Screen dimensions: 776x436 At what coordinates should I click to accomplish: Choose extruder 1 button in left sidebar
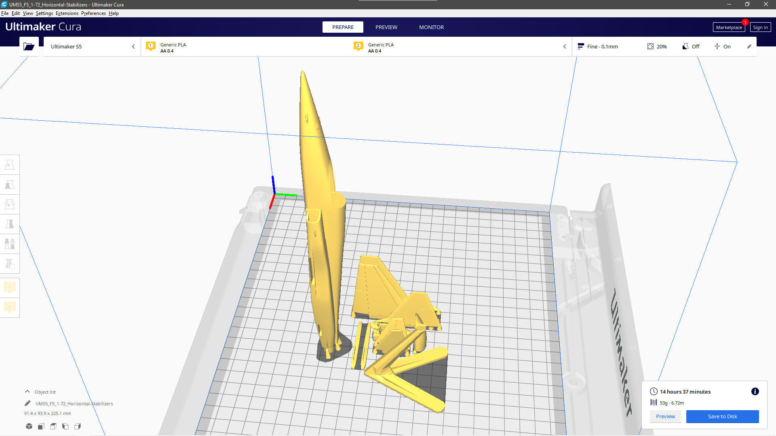point(10,287)
